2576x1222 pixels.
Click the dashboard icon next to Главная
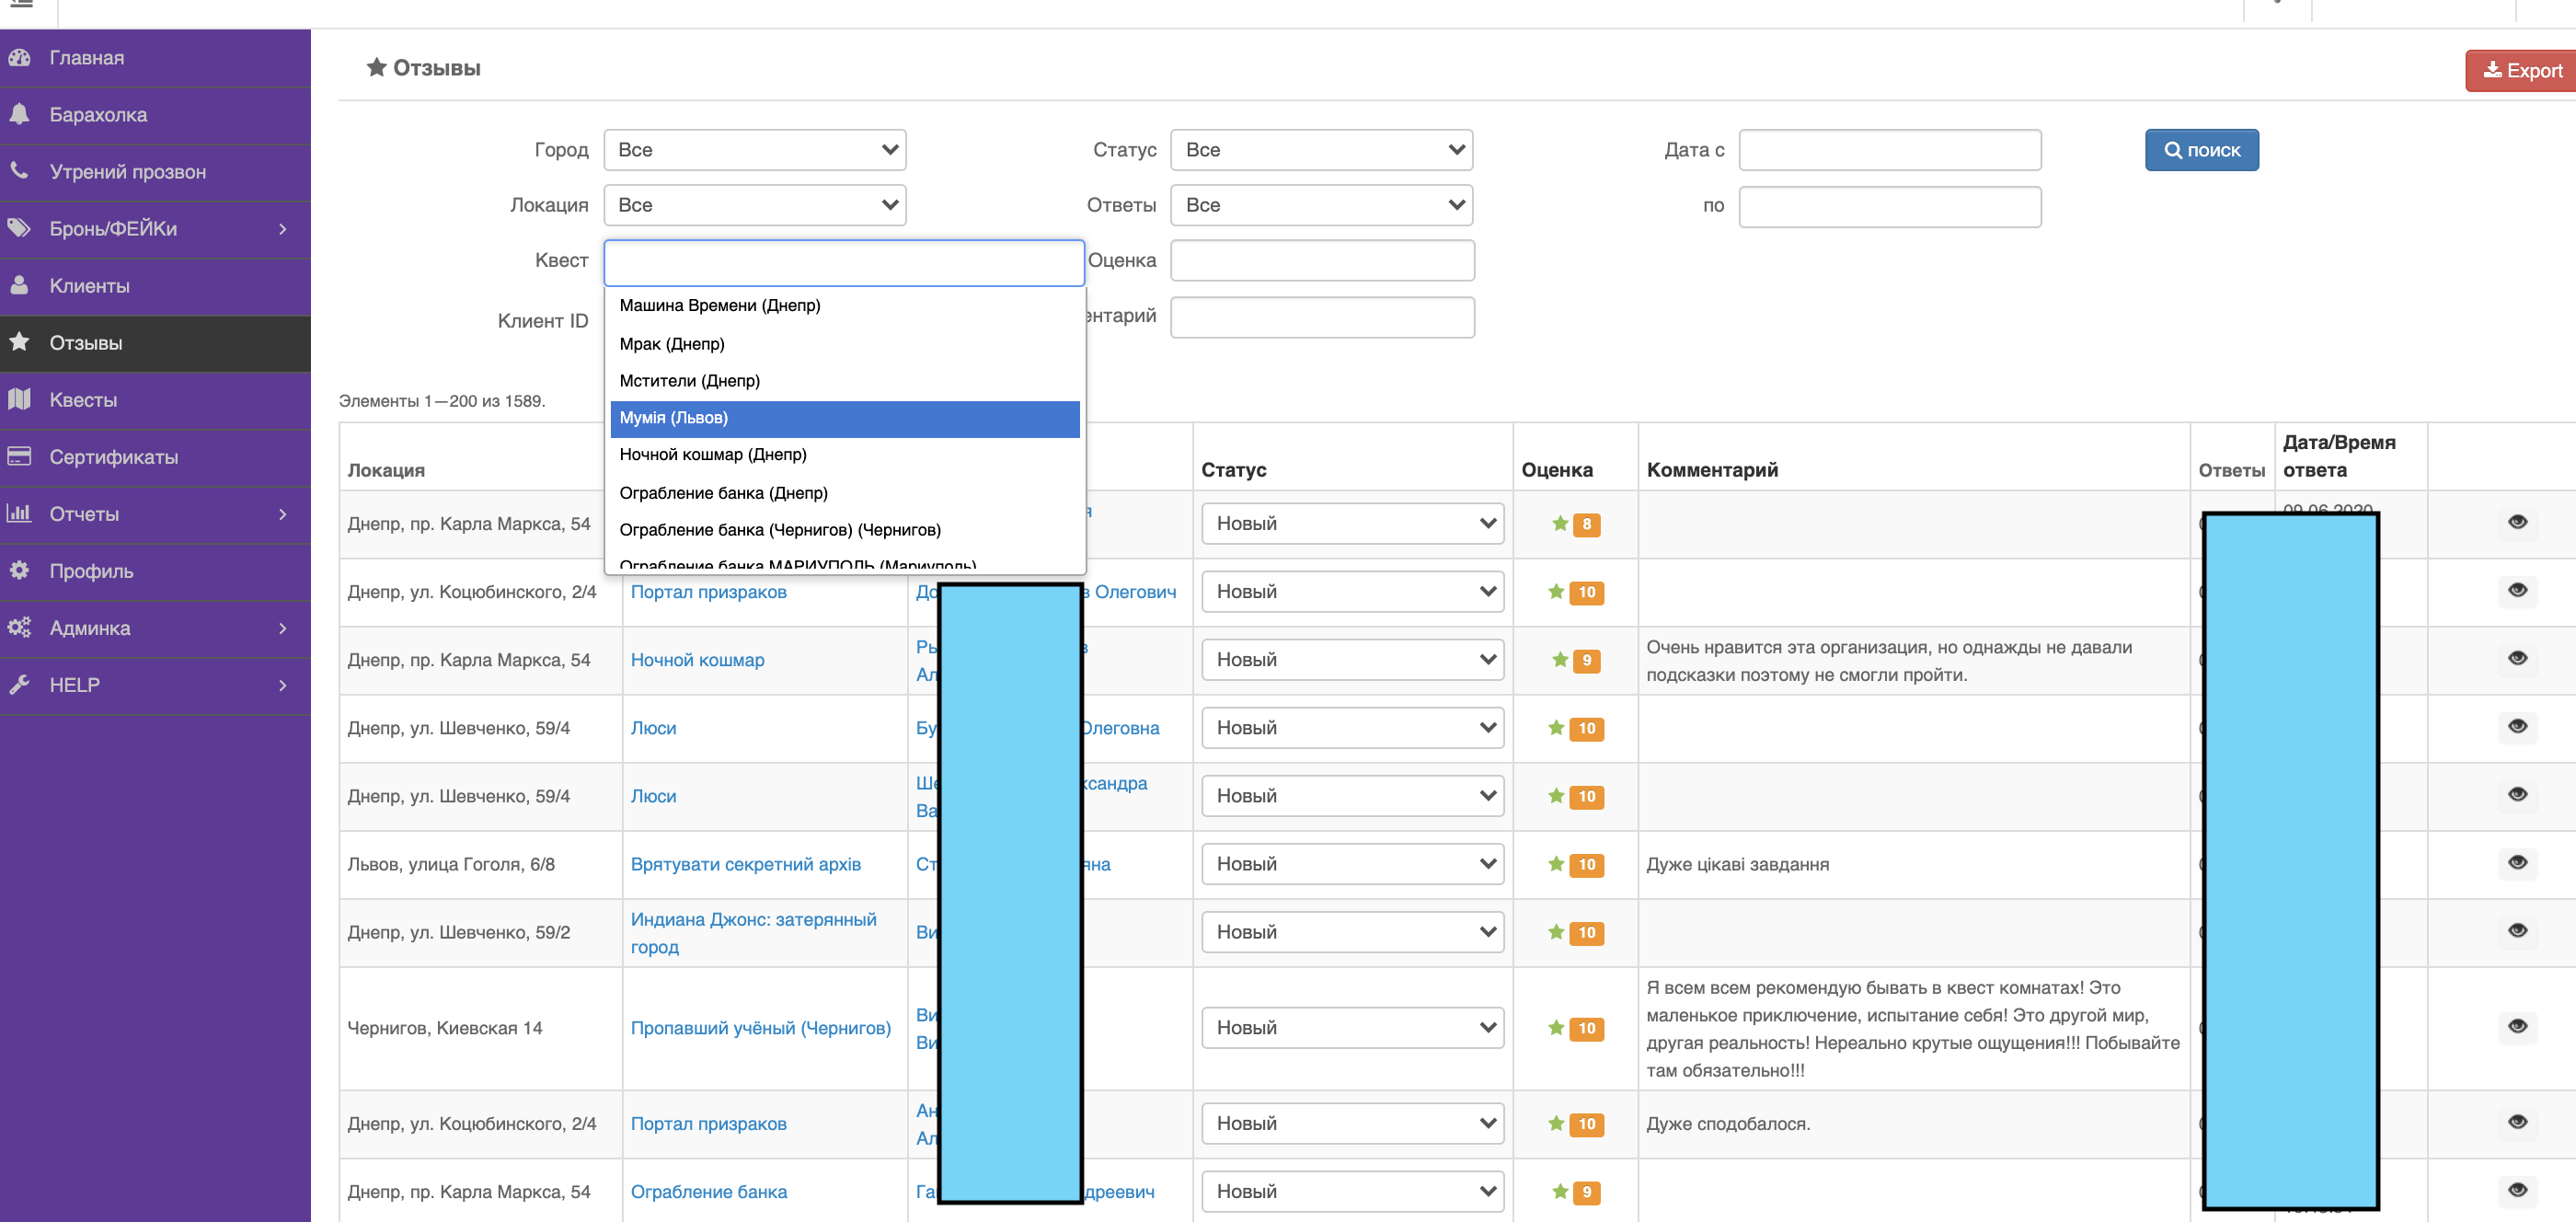(x=19, y=58)
